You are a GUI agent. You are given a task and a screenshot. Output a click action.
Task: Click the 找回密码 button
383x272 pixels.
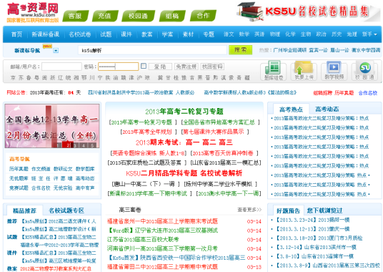click(212, 67)
